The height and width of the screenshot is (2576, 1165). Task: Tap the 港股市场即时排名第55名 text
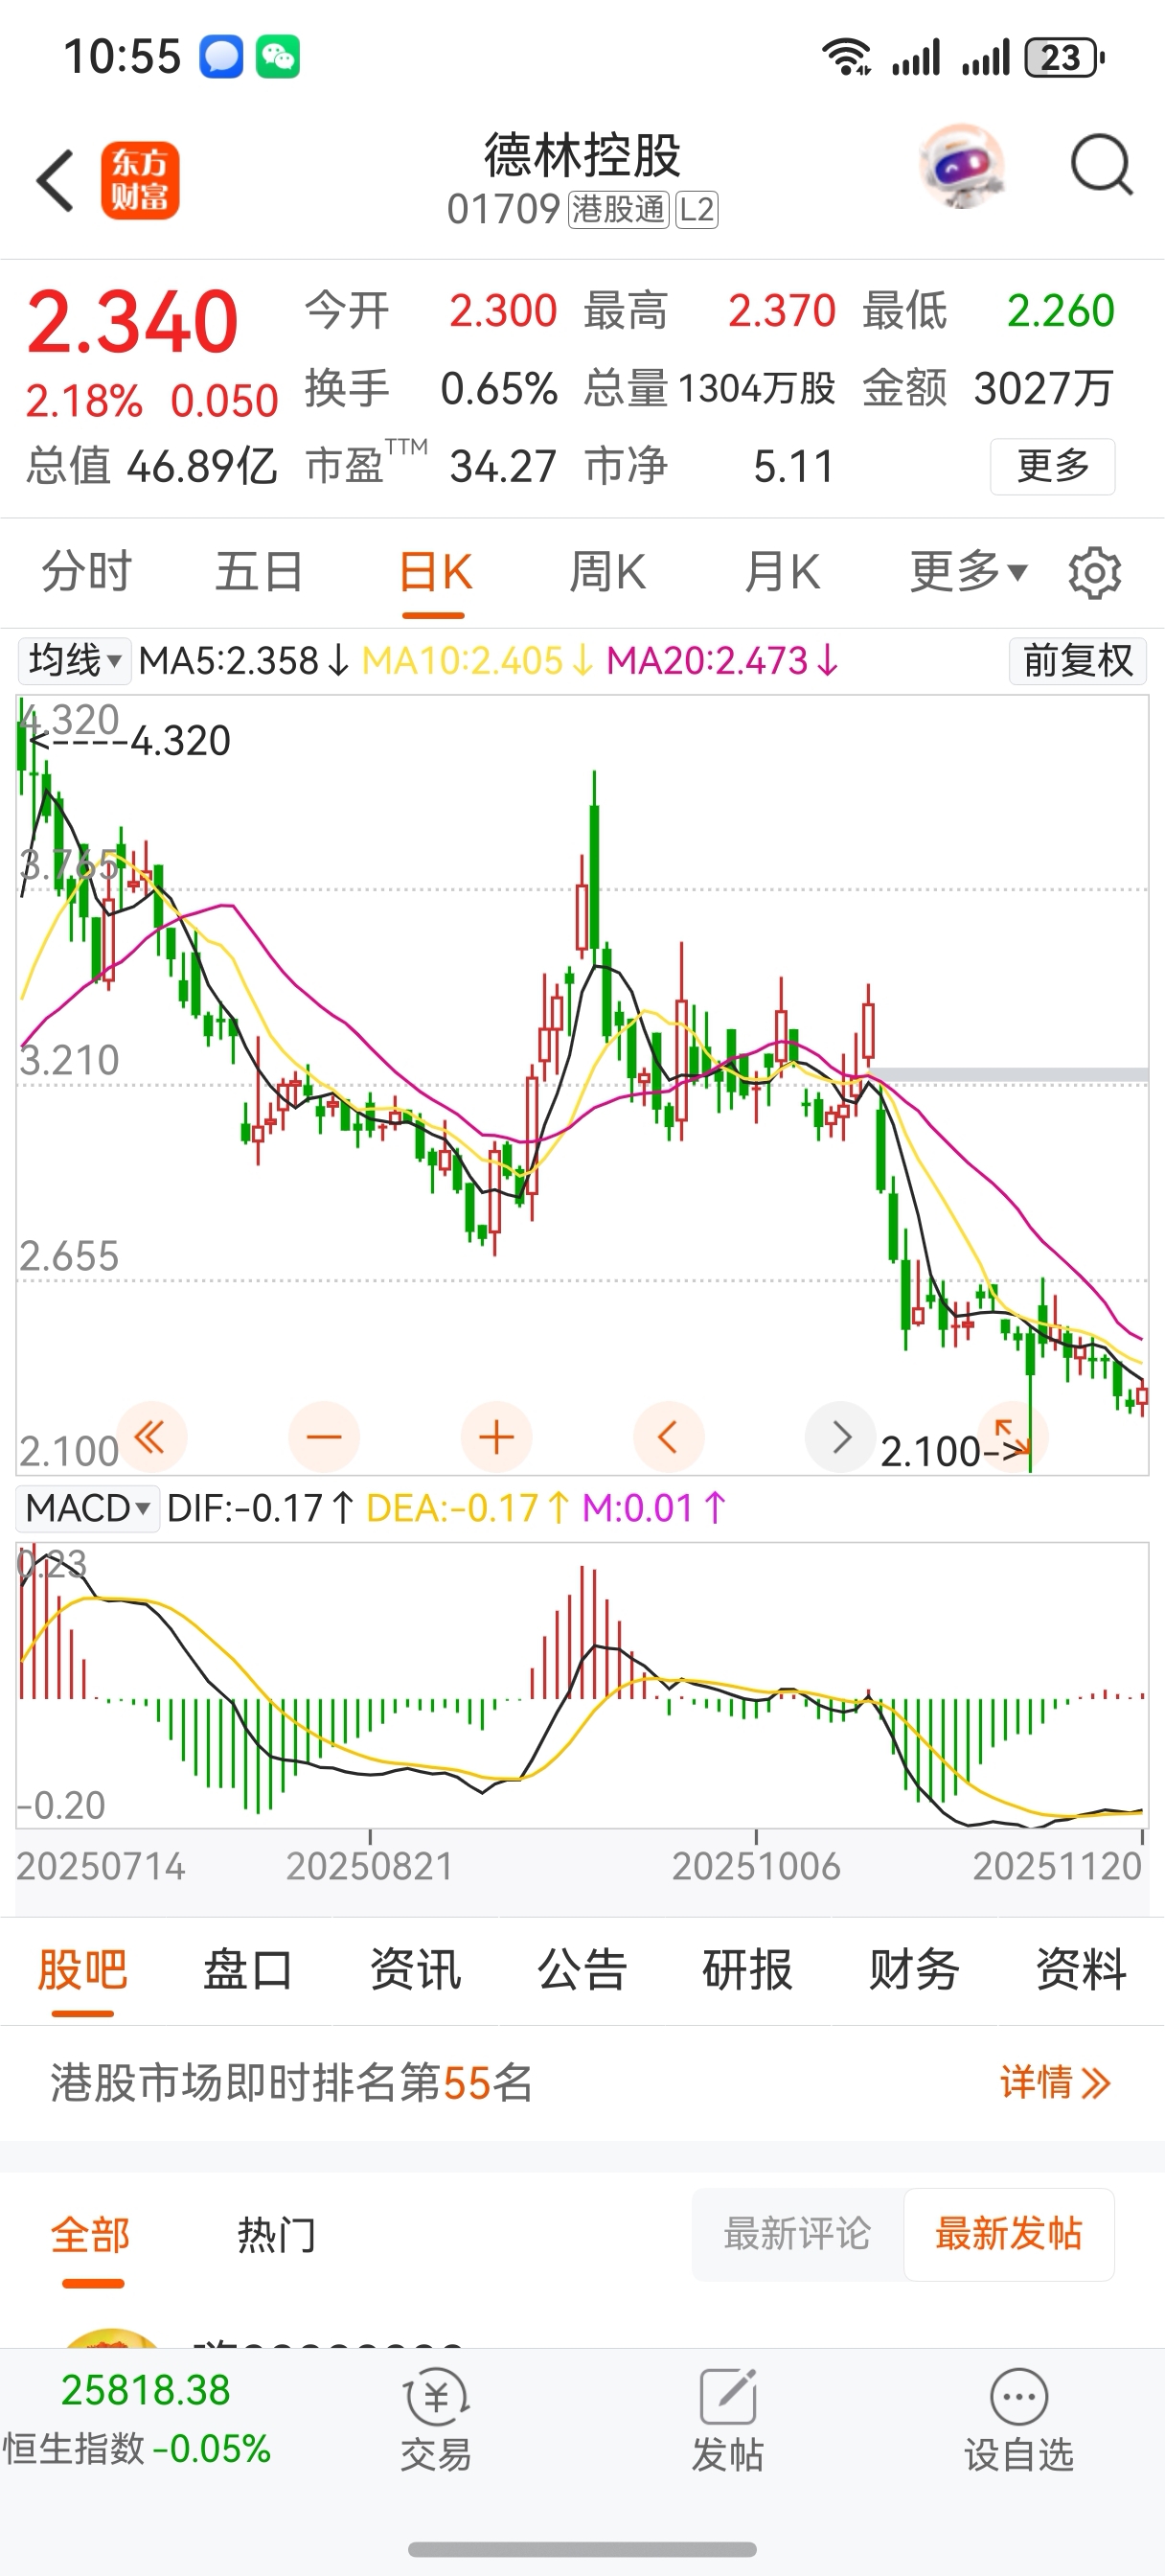292,2083
